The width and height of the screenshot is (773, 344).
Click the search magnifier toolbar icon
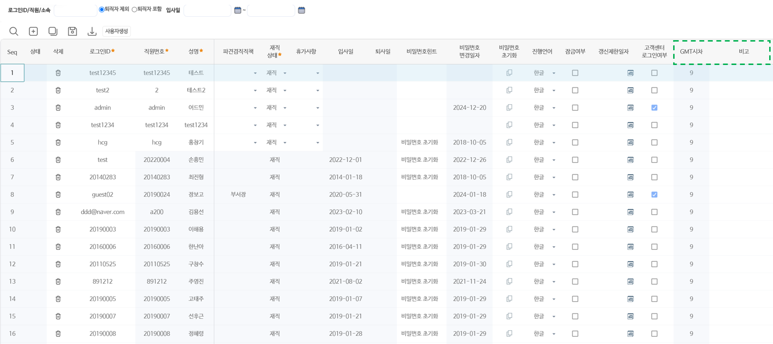click(13, 31)
